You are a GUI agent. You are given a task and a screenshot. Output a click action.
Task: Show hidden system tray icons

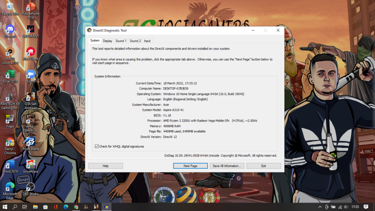pos(320,207)
